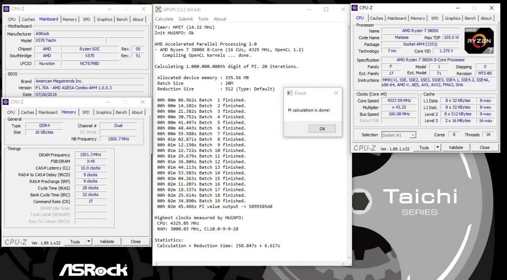Click the NB Frequency 1500.7 MHz value
The width and height of the screenshot is (507, 280).
(x=118, y=139)
